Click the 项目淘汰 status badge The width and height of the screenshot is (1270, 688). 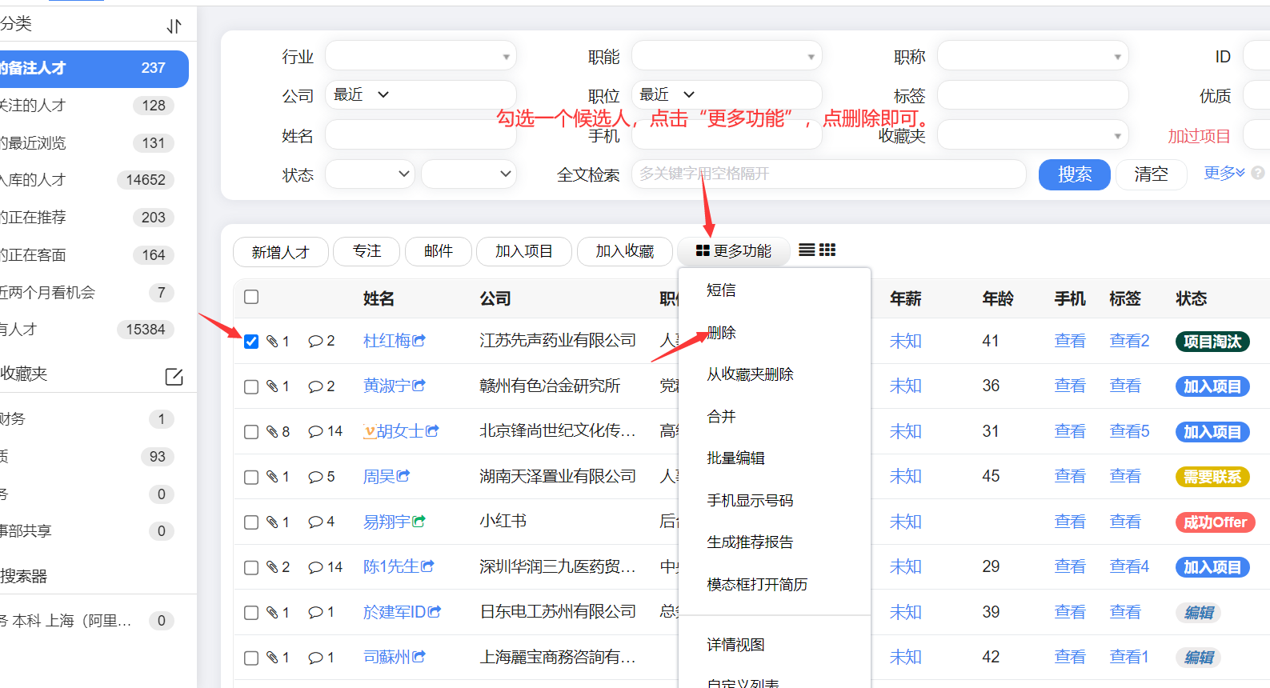tap(1212, 342)
